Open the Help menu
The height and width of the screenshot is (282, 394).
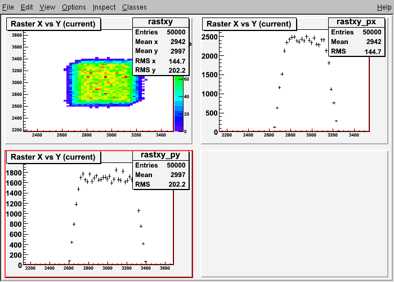384,7
